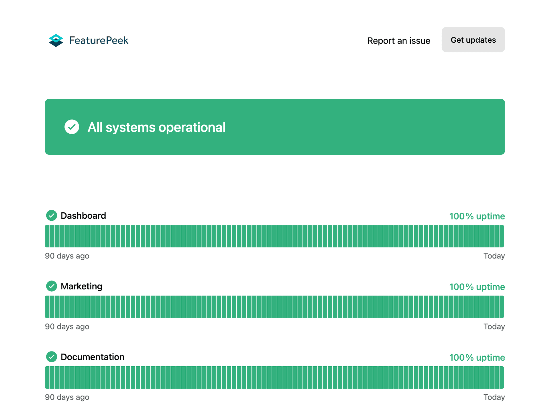The width and height of the screenshot is (550, 405).
Task: Click the Dashboard status checkmark icon
Action: (52, 216)
